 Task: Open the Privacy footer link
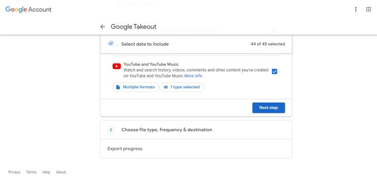pyautogui.click(x=15, y=172)
